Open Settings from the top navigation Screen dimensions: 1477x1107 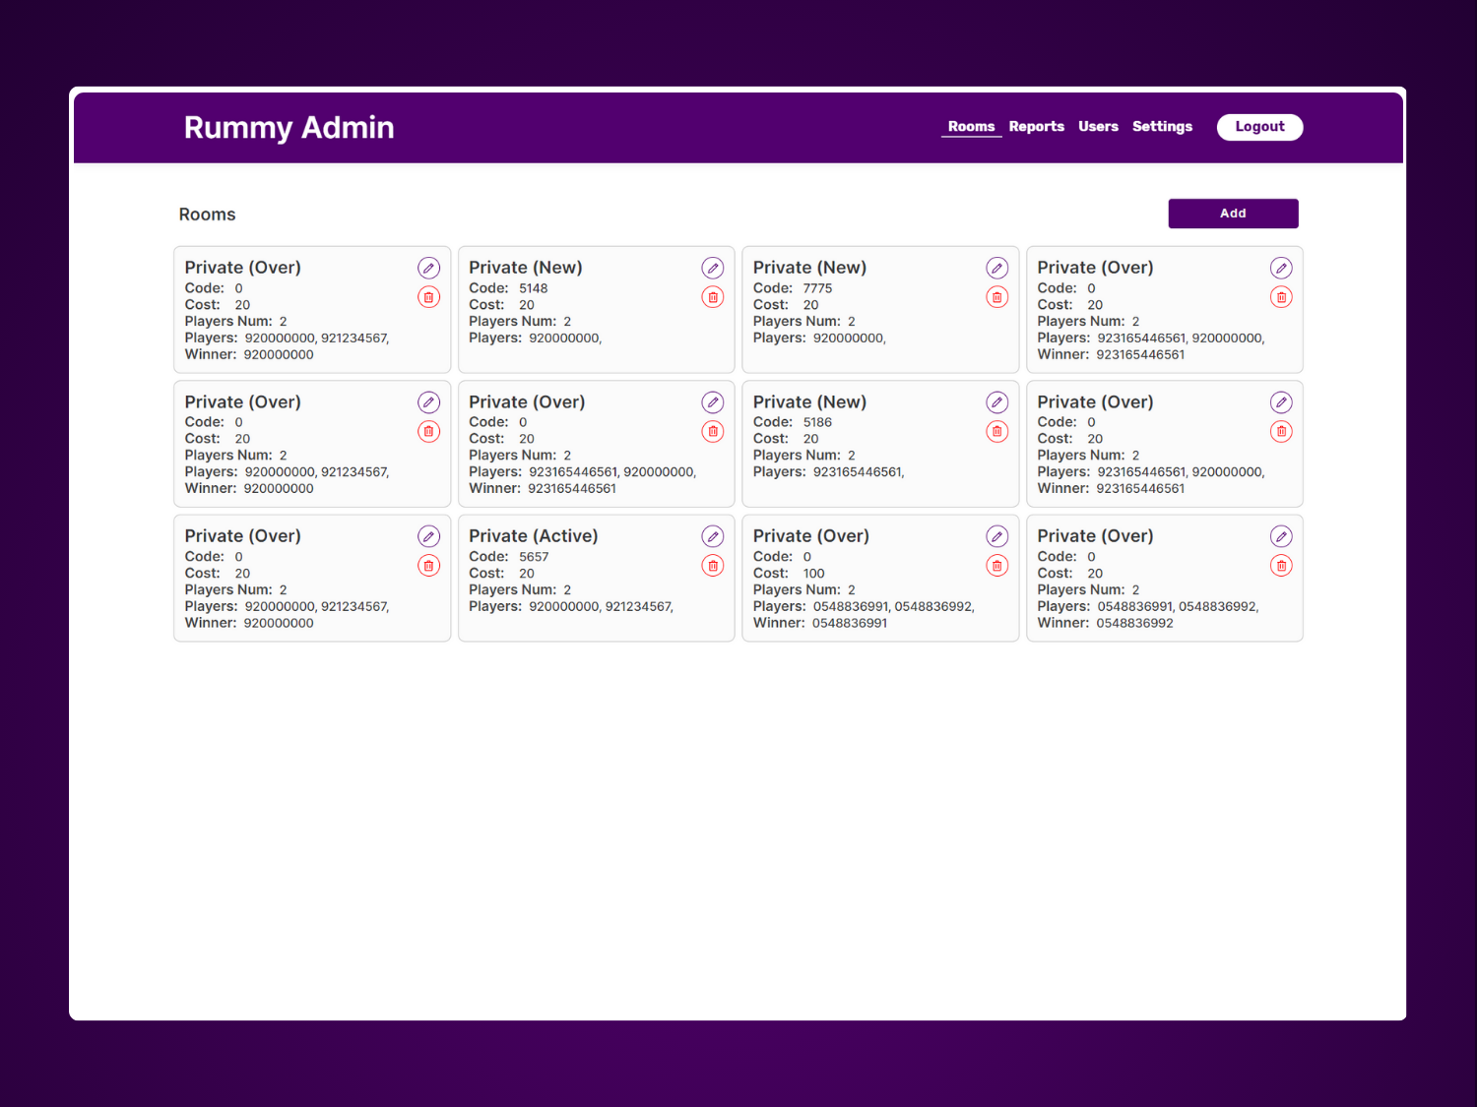click(x=1162, y=127)
